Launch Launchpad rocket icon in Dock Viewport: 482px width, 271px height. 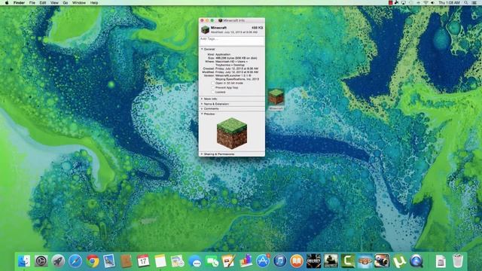tap(58, 261)
